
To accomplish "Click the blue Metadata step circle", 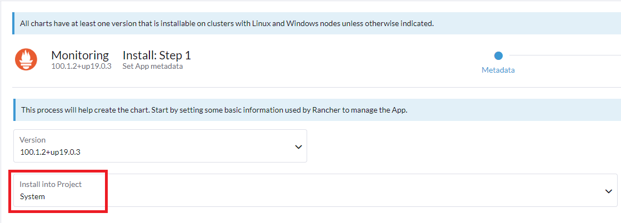I will [498, 55].
